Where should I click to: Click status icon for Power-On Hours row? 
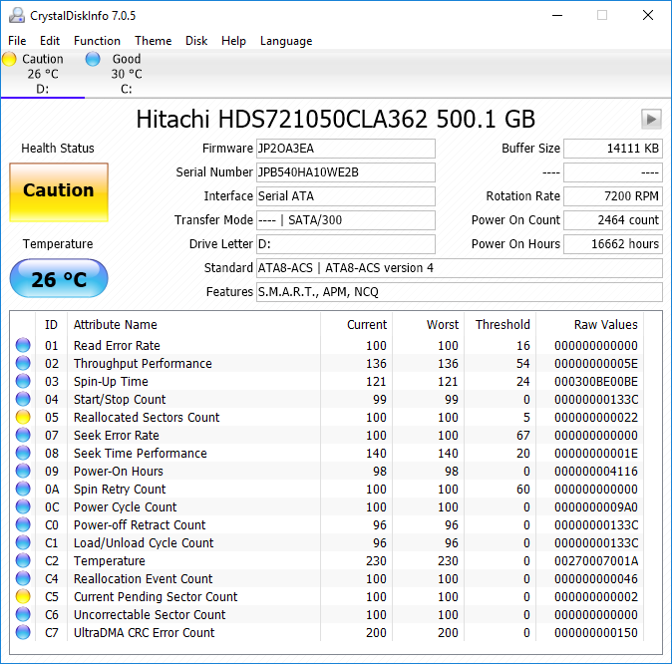(23, 472)
